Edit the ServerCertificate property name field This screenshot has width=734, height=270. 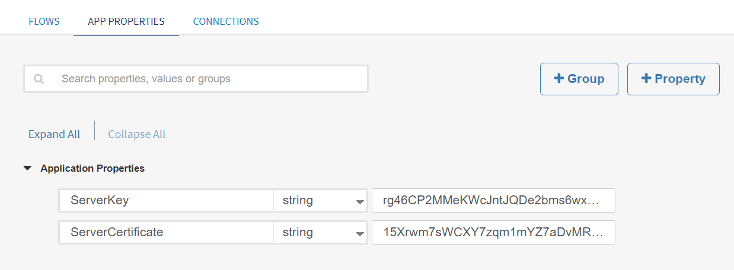(x=166, y=233)
